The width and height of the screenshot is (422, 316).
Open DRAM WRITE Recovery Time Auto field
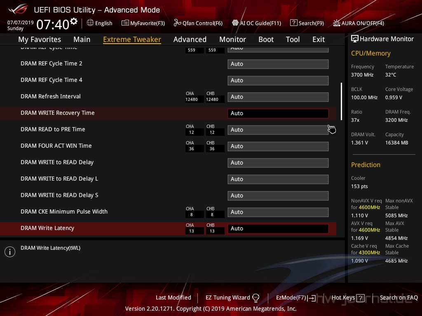click(x=278, y=114)
